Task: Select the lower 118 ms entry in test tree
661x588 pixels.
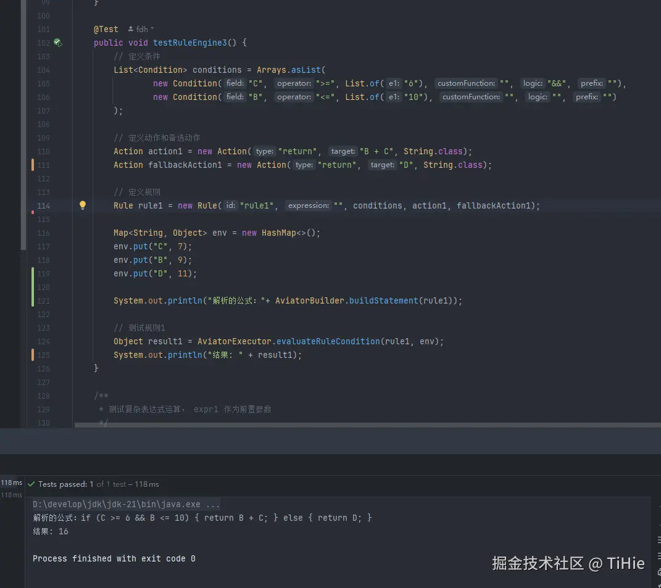Action: point(11,495)
